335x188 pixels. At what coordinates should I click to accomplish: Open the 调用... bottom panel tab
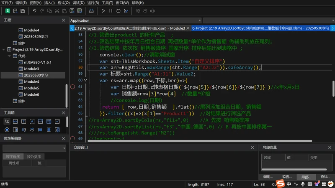[268, 177]
